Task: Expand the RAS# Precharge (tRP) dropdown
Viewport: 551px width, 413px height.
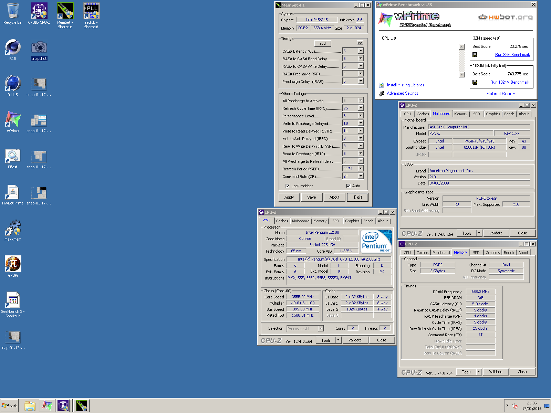Action: (x=361, y=74)
